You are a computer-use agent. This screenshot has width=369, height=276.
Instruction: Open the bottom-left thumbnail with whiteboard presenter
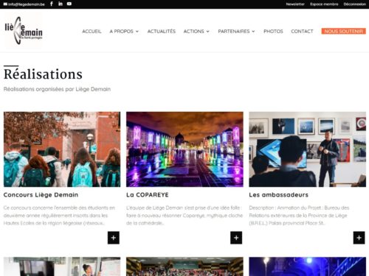click(62, 266)
